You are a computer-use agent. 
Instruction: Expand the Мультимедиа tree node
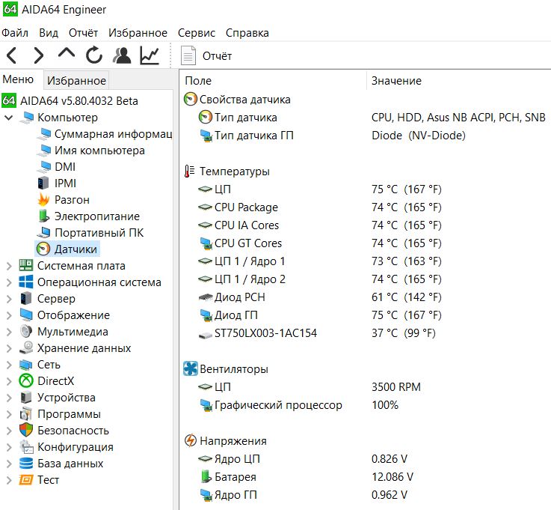coord(9,332)
